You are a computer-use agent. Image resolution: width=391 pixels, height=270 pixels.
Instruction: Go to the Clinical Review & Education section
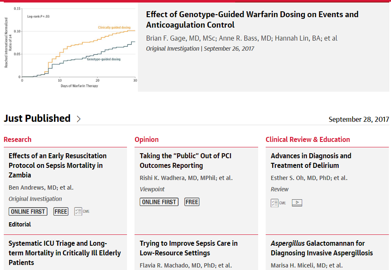click(x=308, y=139)
